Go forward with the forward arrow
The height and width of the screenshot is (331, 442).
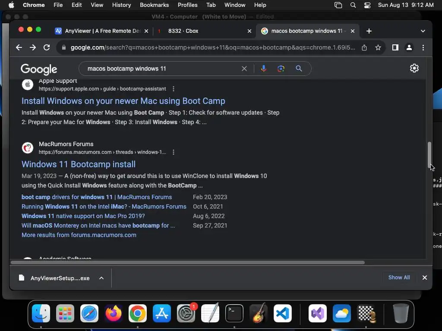(33, 47)
